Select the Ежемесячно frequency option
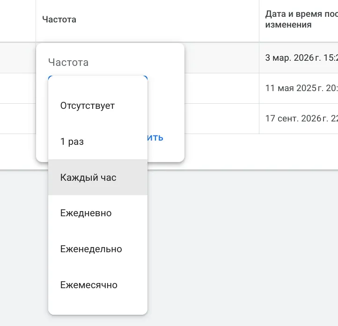The width and height of the screenshot is (338, 326). coord(98,285)
